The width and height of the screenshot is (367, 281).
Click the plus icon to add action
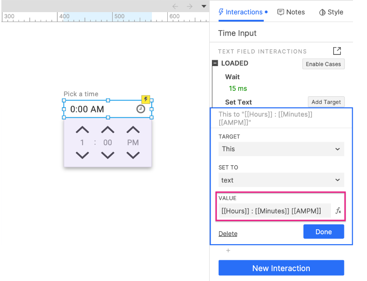228,250
